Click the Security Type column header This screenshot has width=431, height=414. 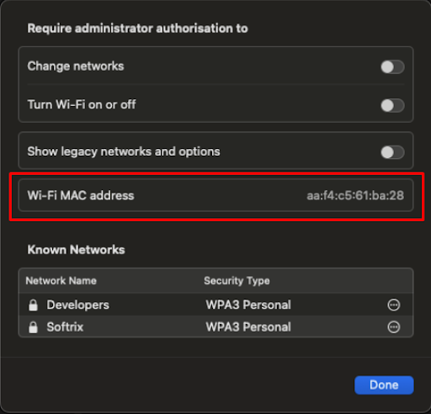pos(237,281)
